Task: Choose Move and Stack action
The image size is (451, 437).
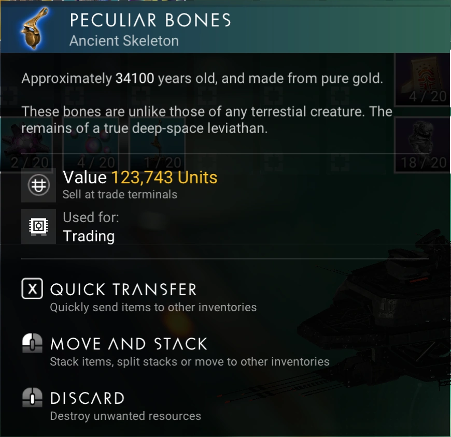Action: coord(129,344)
